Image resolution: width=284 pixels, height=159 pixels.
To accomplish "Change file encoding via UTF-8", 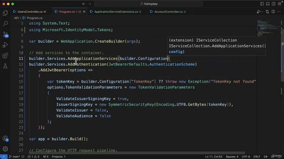I will pyautogui.click(x=246, y=157).
